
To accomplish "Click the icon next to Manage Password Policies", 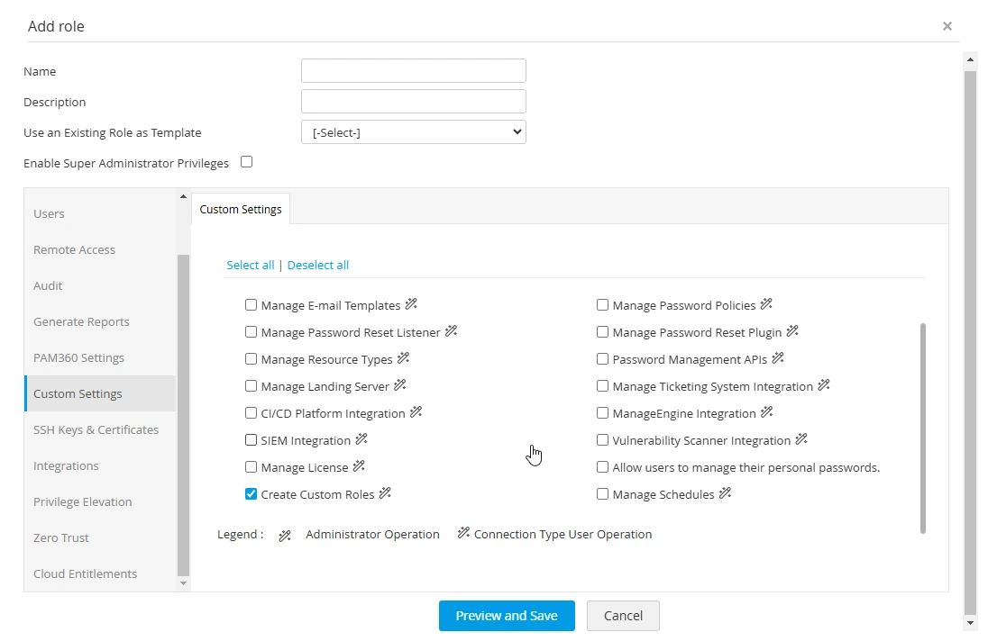I will pos(766,305).
